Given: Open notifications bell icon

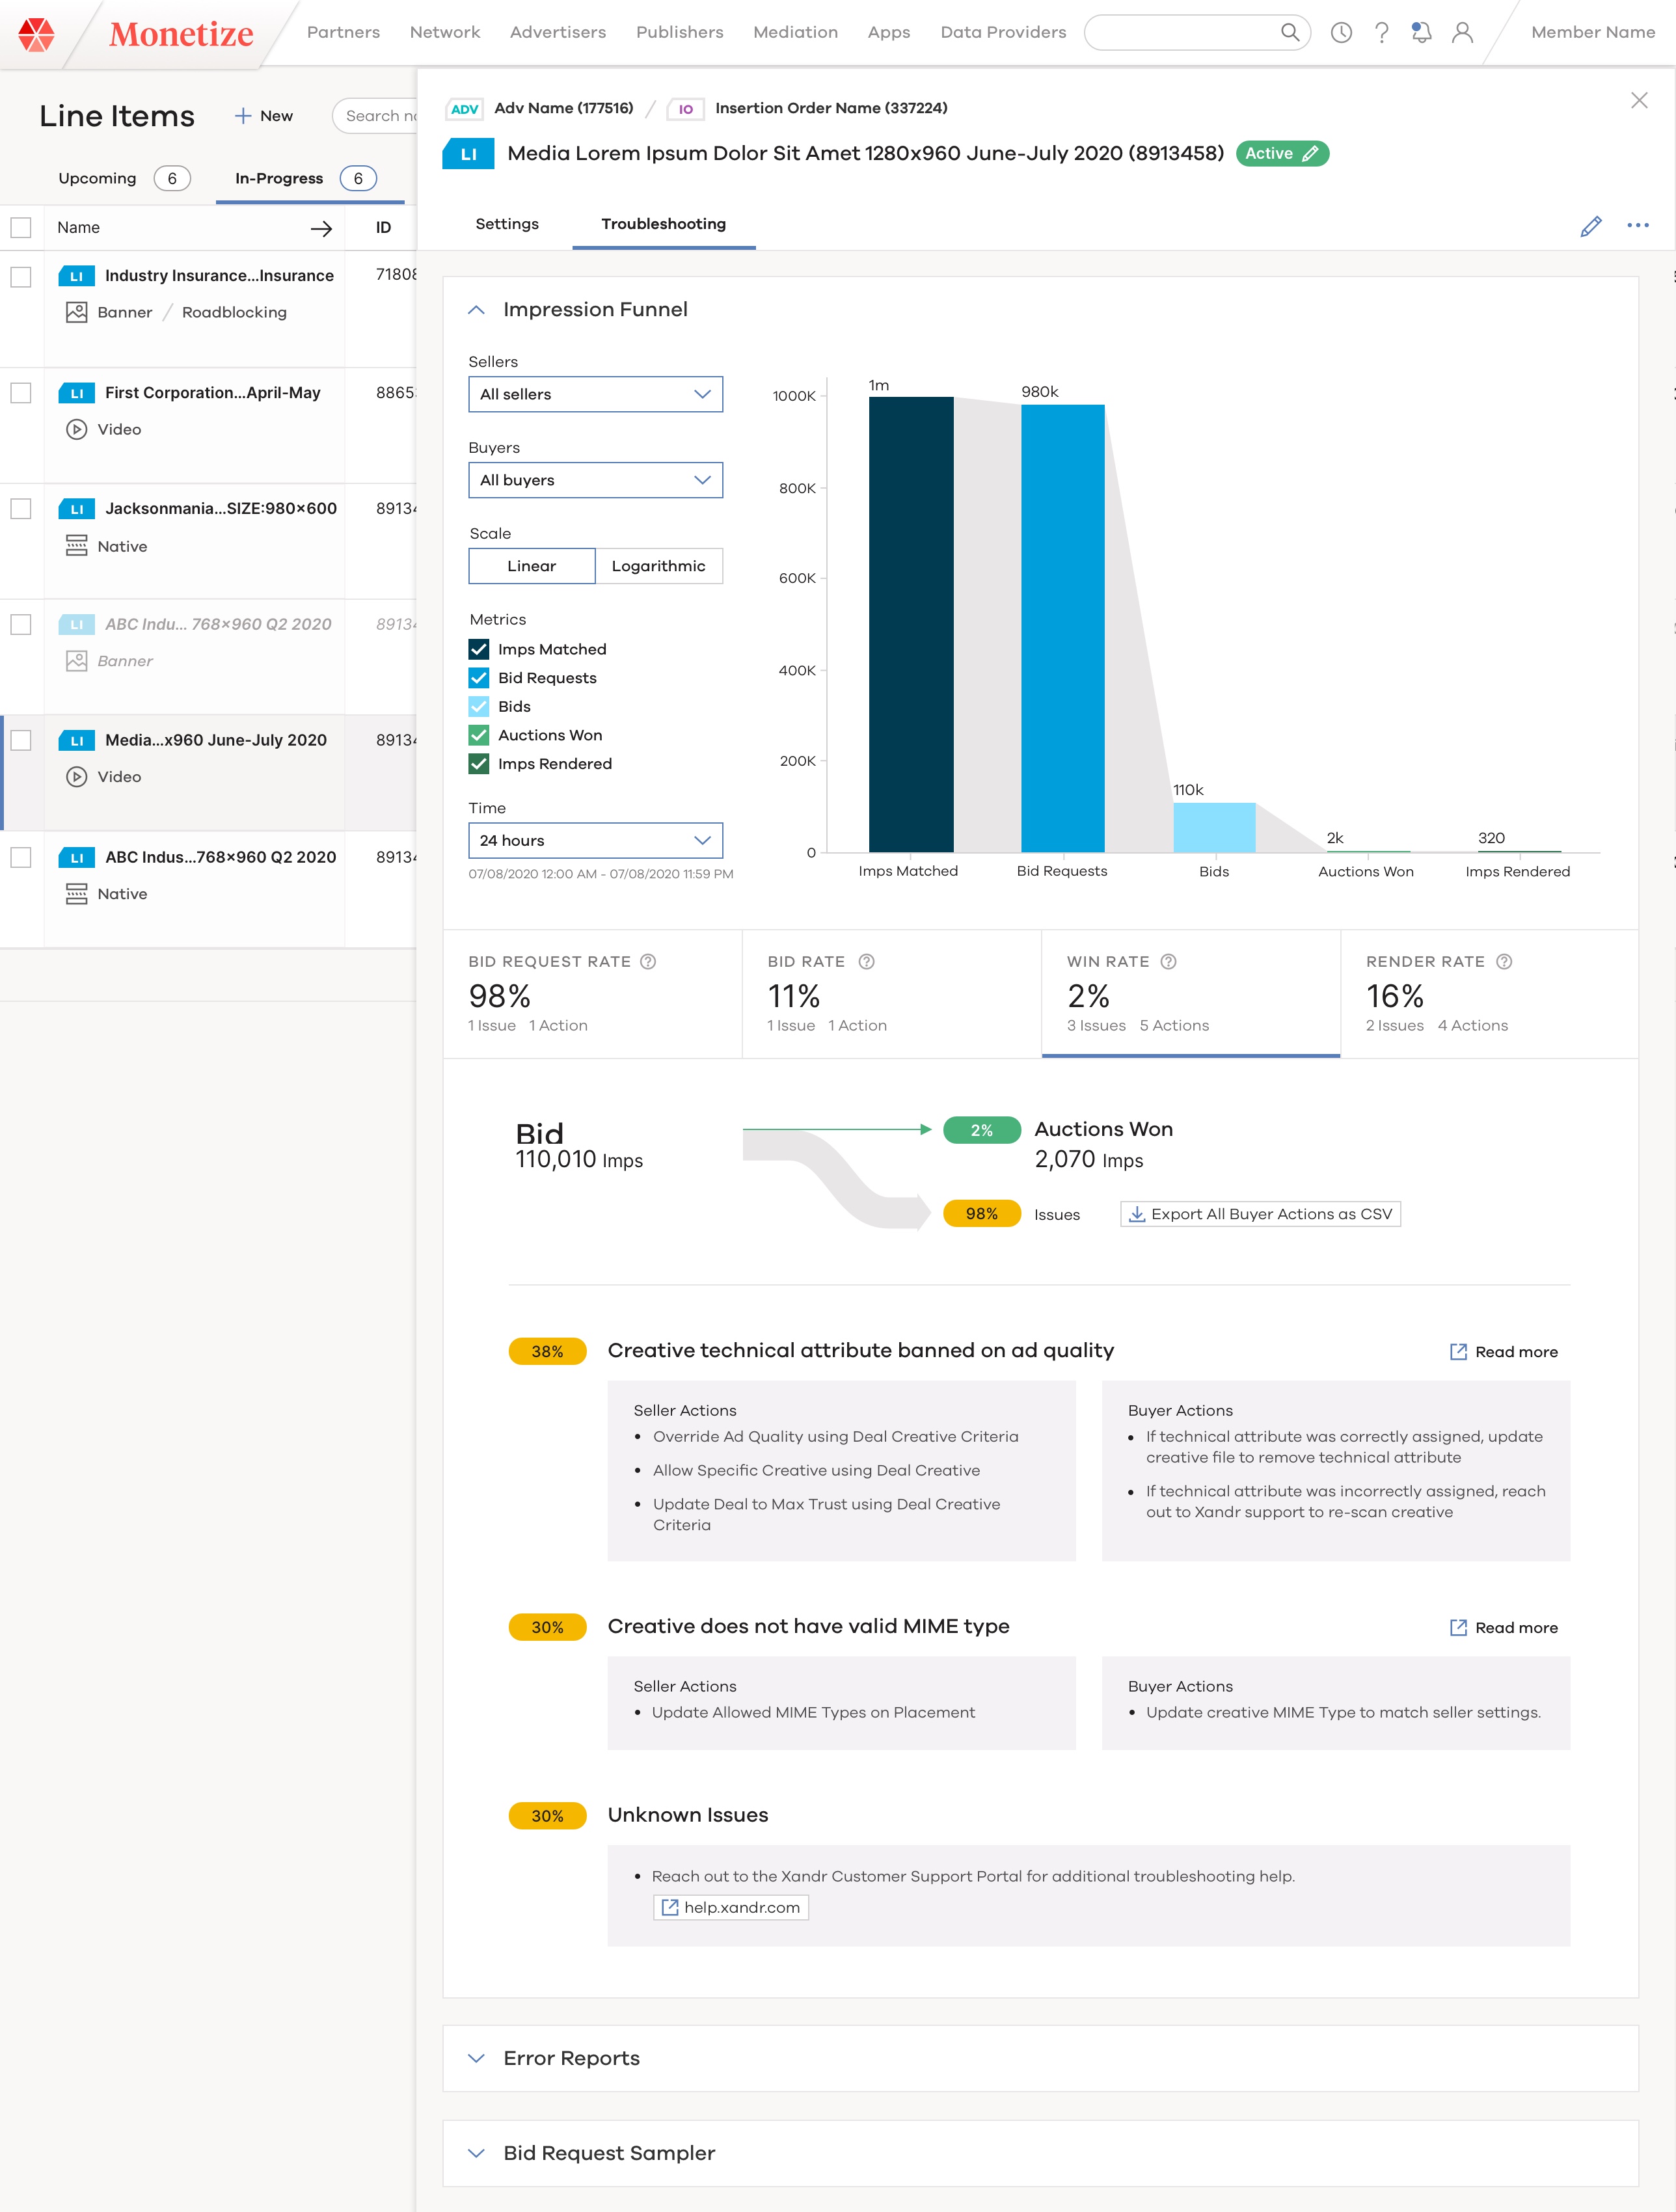Looking at the screenshot, I should point(1421,33).
